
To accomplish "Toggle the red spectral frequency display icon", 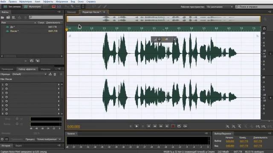I will click(x=54, y=7).
